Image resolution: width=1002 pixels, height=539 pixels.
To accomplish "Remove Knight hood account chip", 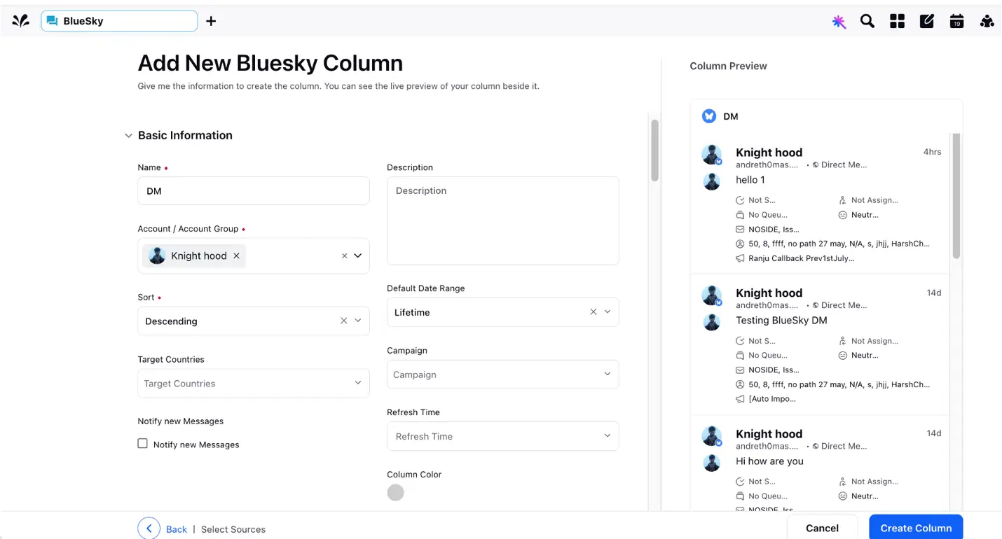I will (237, 255).
